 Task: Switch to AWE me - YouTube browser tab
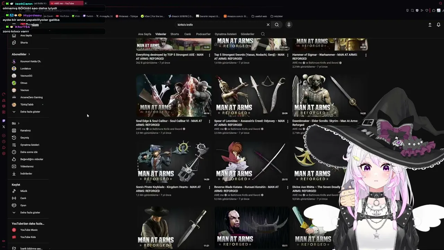tap(66, 3)
